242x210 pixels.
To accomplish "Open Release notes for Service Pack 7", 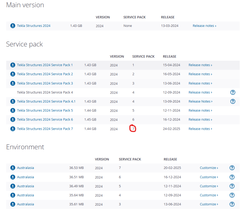I will 200,129.
